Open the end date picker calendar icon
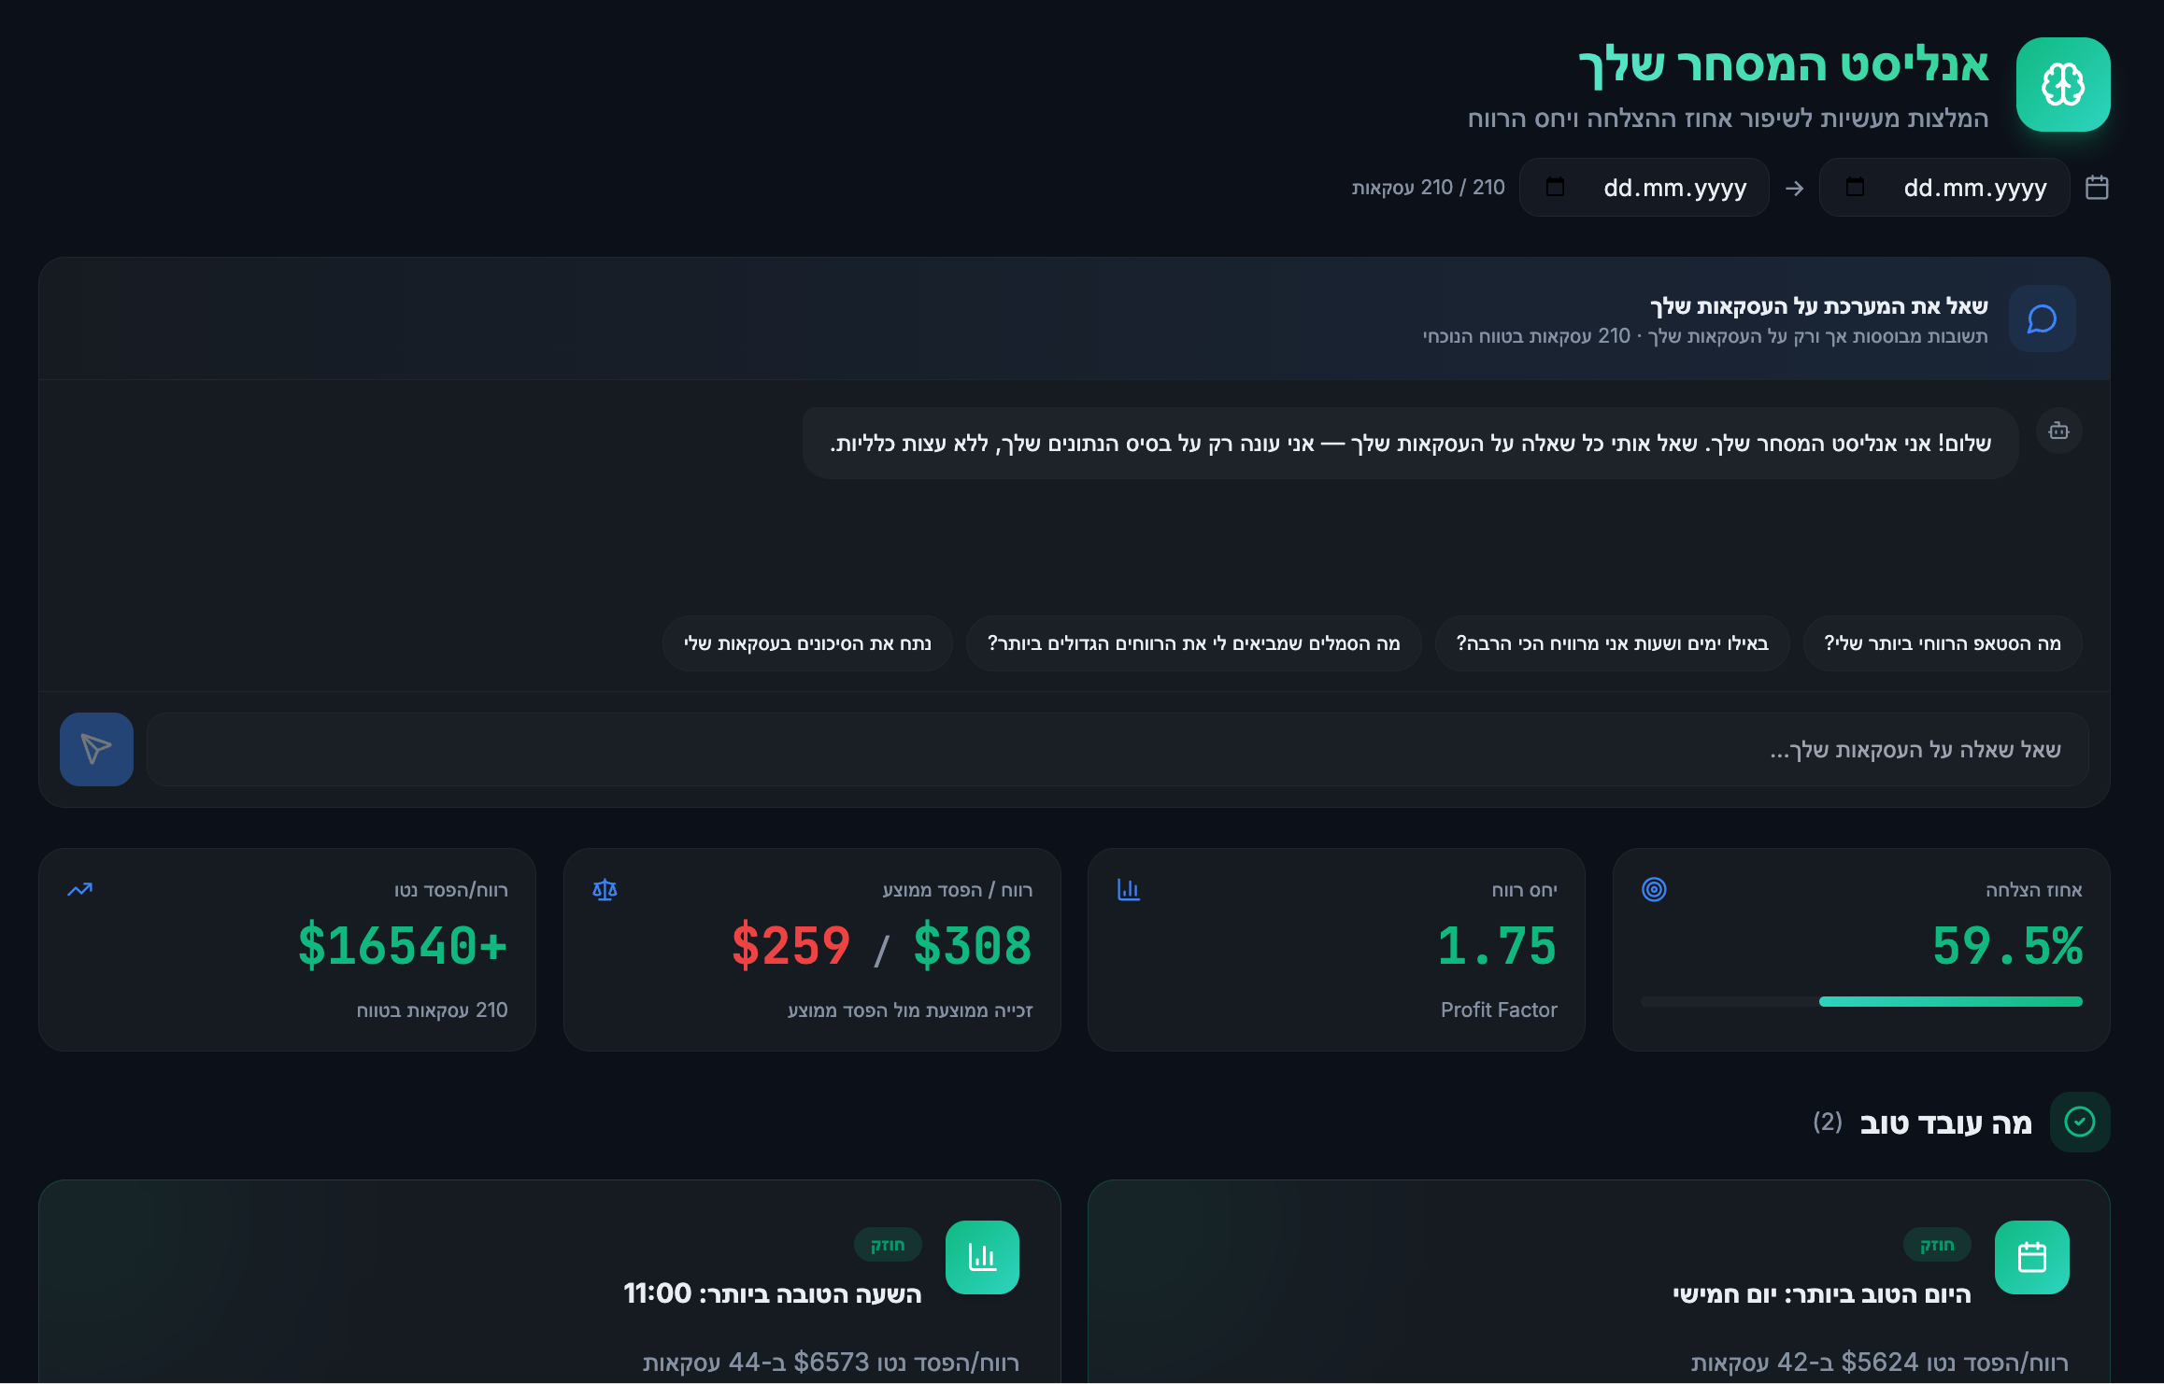 pos(1555,188)
